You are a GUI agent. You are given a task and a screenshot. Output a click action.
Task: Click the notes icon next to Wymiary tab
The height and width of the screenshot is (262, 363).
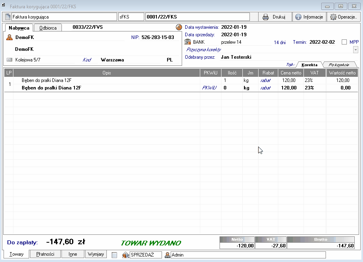click(x=114, y=255)
